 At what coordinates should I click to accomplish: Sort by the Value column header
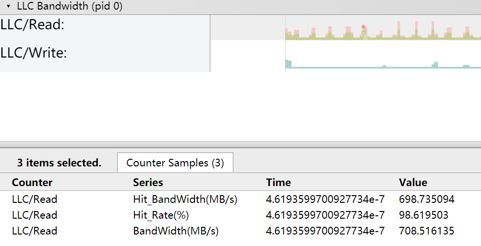[x=413, y=182]
